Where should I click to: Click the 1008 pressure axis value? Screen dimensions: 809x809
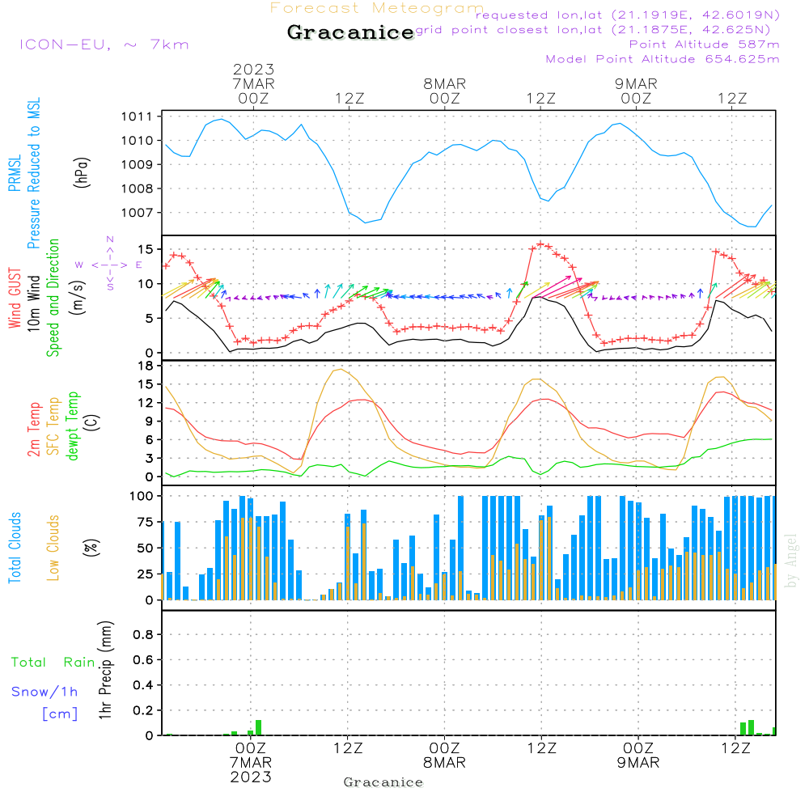(x=137, y=188)
